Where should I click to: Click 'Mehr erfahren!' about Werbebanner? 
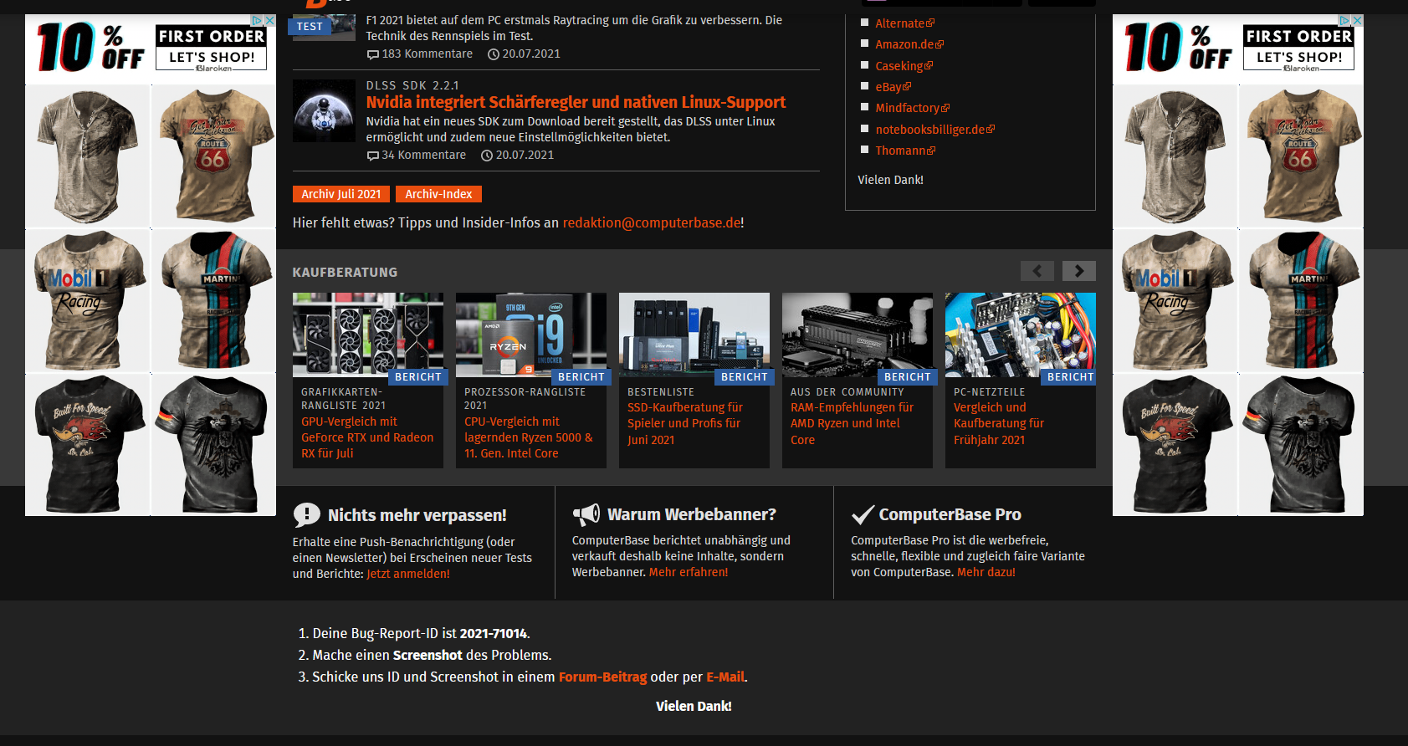coord(689,572)
